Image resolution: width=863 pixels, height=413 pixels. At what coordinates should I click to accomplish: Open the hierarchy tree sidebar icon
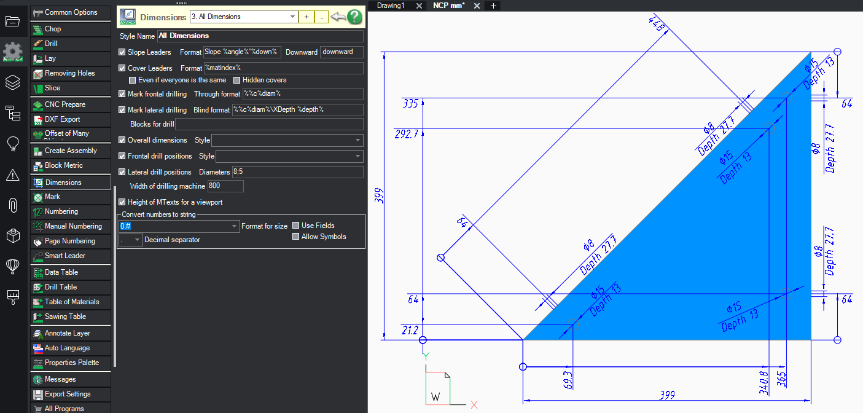(x=12, y=113)
